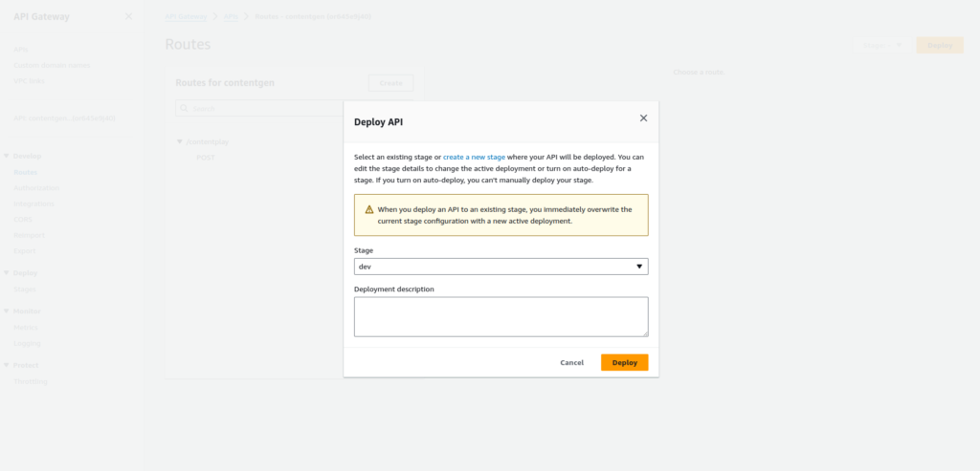Select the POST method under /contentplay
The height and width of the screenshot is (471, 980).
tap(206, 157)
